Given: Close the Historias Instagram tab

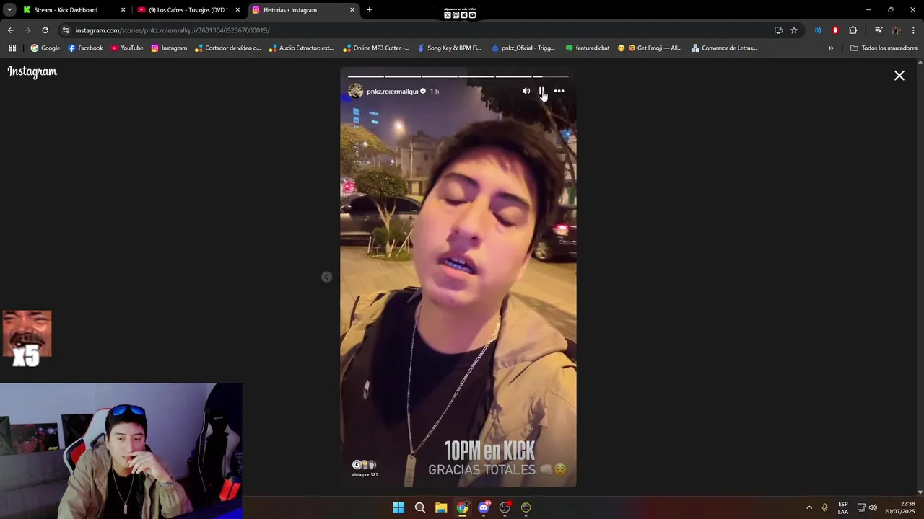Looking at the screenshot, I should 352,10.
